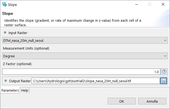Click the Slope window icon in title bar
Image resolution: width=170 pixels, height=109 pixels.
[x=5, y=5]
